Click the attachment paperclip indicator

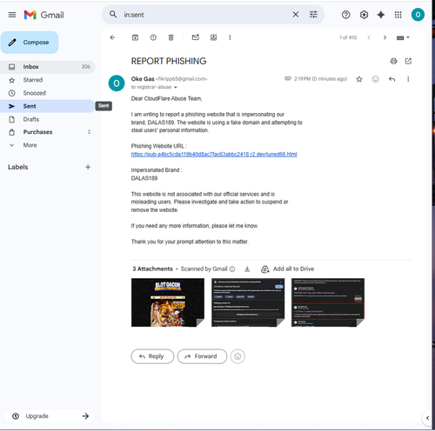tap(288, 78)
